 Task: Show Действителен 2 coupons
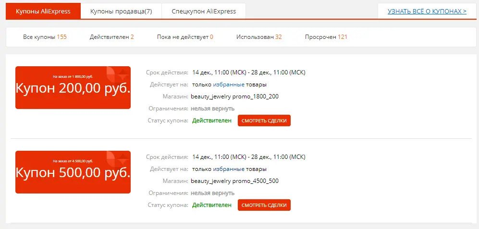point(112,37)
